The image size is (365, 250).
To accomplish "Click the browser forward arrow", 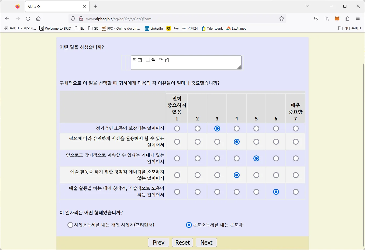I will point(18,19).
